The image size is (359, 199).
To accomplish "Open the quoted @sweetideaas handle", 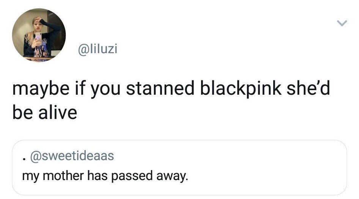I will 72,156.
